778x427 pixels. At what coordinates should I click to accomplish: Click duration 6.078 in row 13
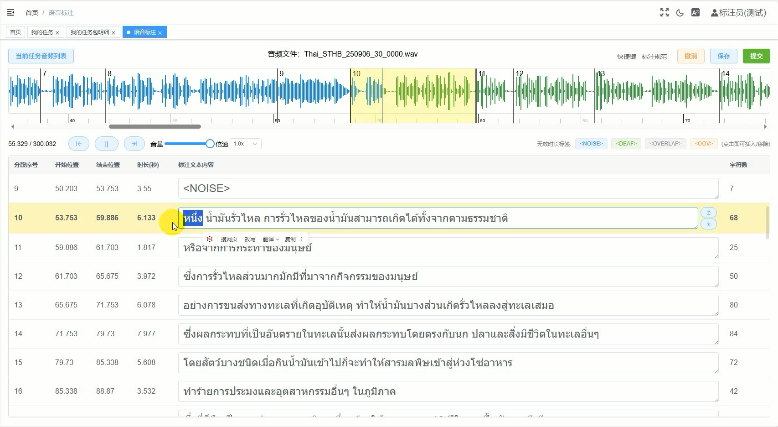coord(146,305)
